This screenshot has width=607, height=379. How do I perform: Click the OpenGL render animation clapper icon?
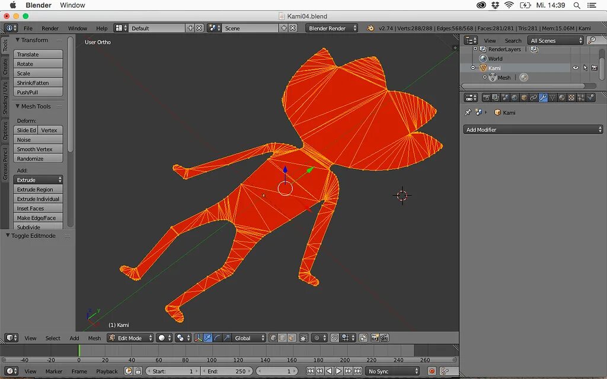click(384, 338)
